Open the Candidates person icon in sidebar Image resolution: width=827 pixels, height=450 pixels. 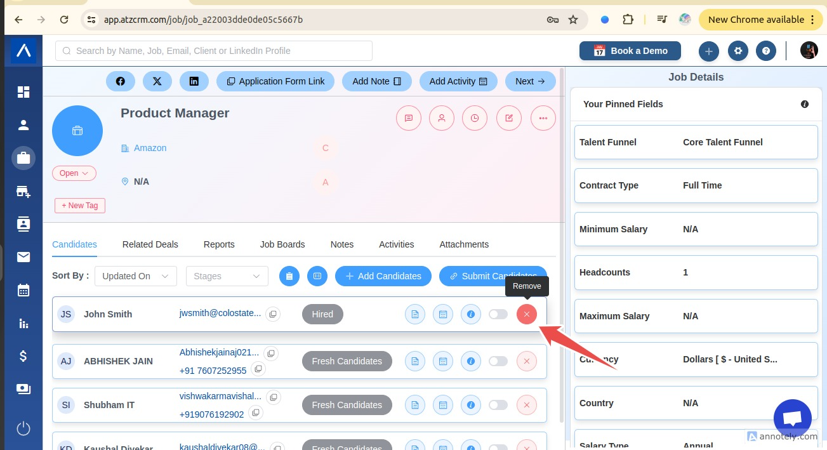tap(23, 125)
